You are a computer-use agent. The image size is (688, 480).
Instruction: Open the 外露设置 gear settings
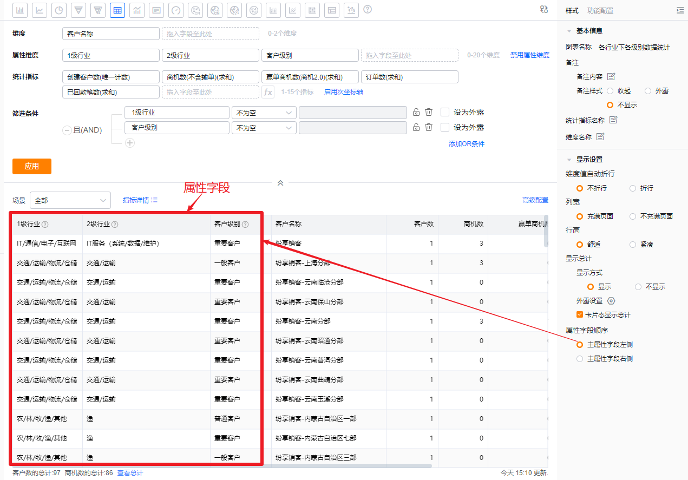pyautogui.click(x=611, y=301)
